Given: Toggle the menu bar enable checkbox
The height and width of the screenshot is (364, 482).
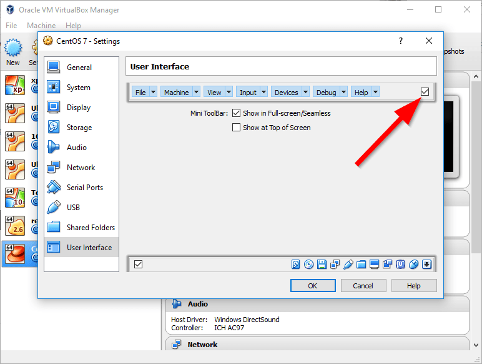Looking at the screenshot, I should click(x=425, y=91).
